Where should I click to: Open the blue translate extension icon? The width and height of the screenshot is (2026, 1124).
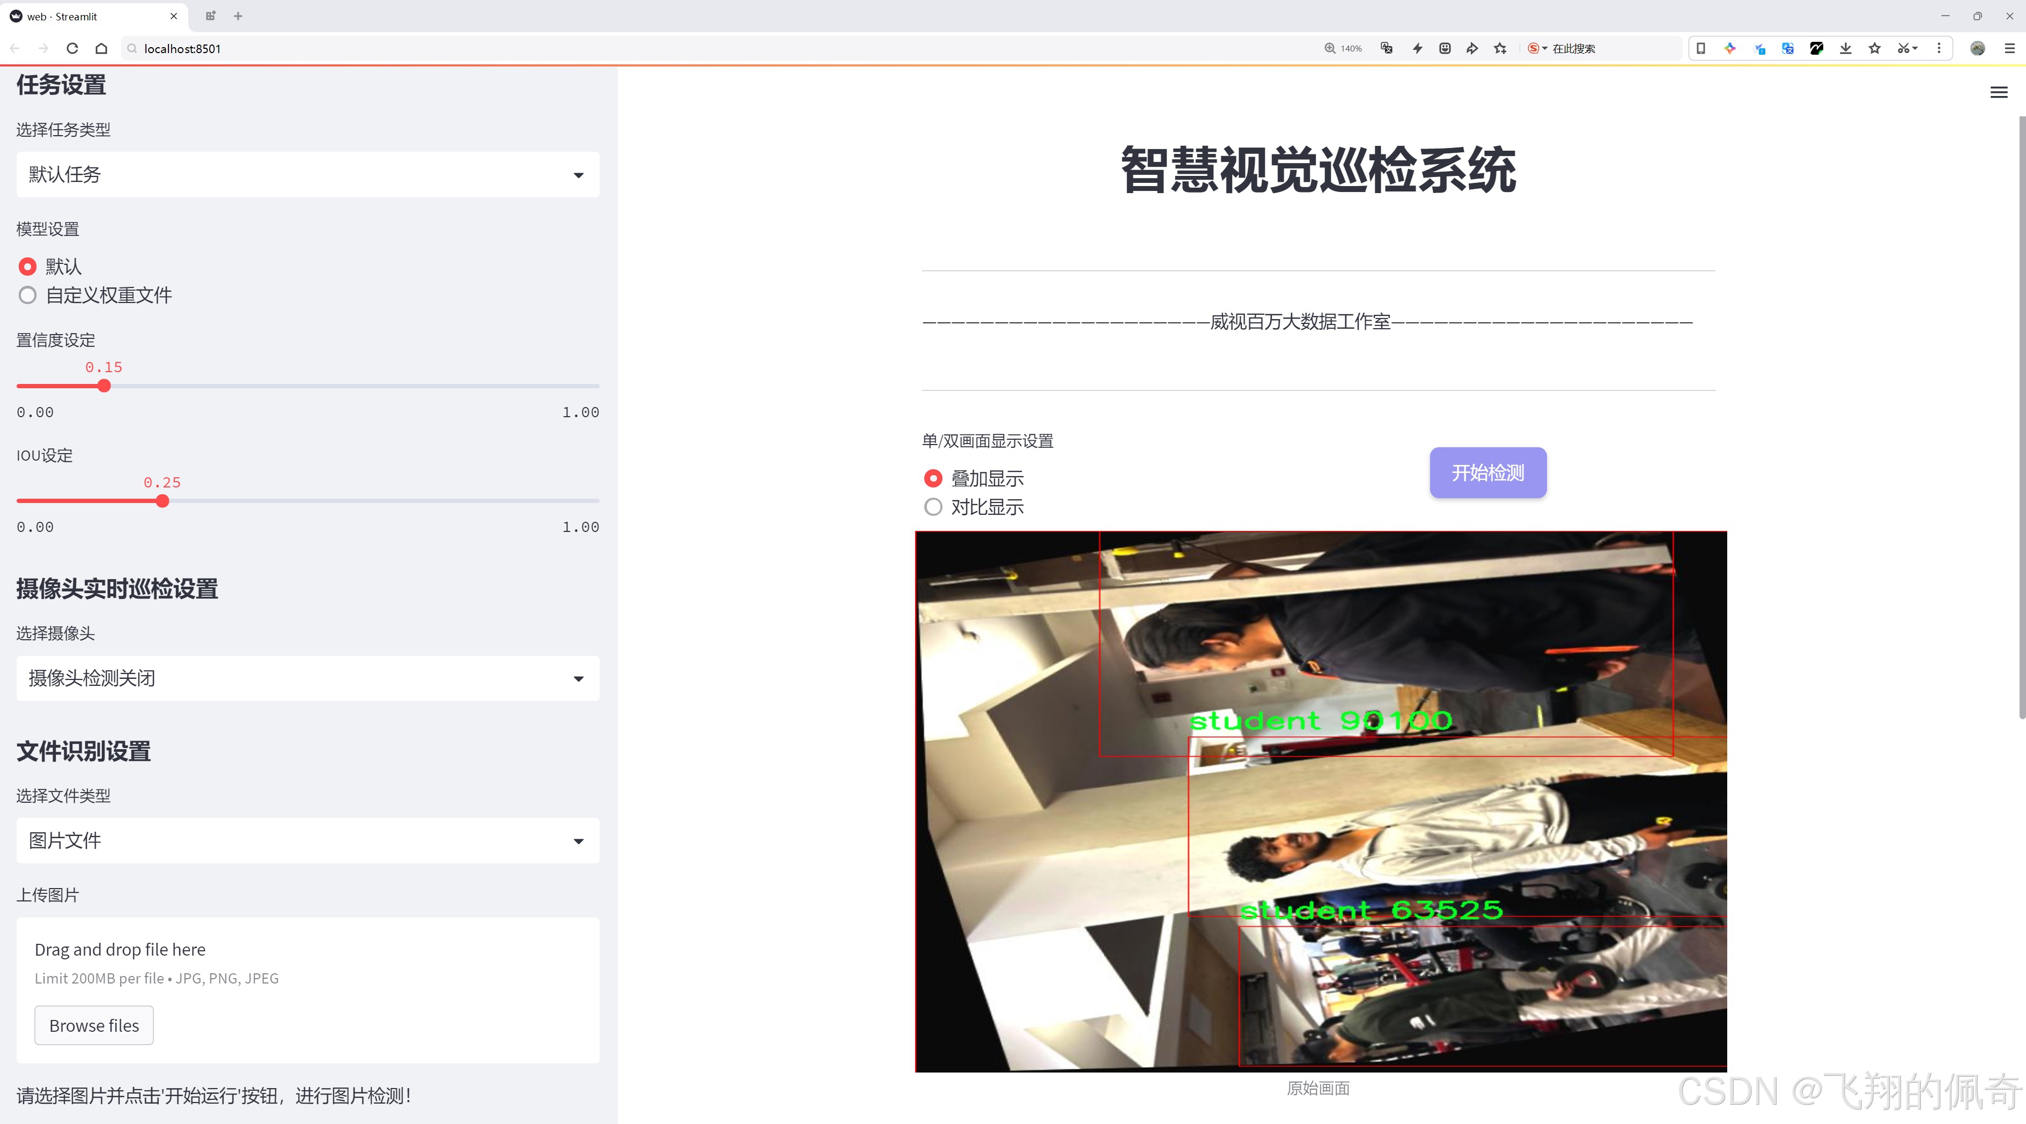click(x=1788, y=49)
